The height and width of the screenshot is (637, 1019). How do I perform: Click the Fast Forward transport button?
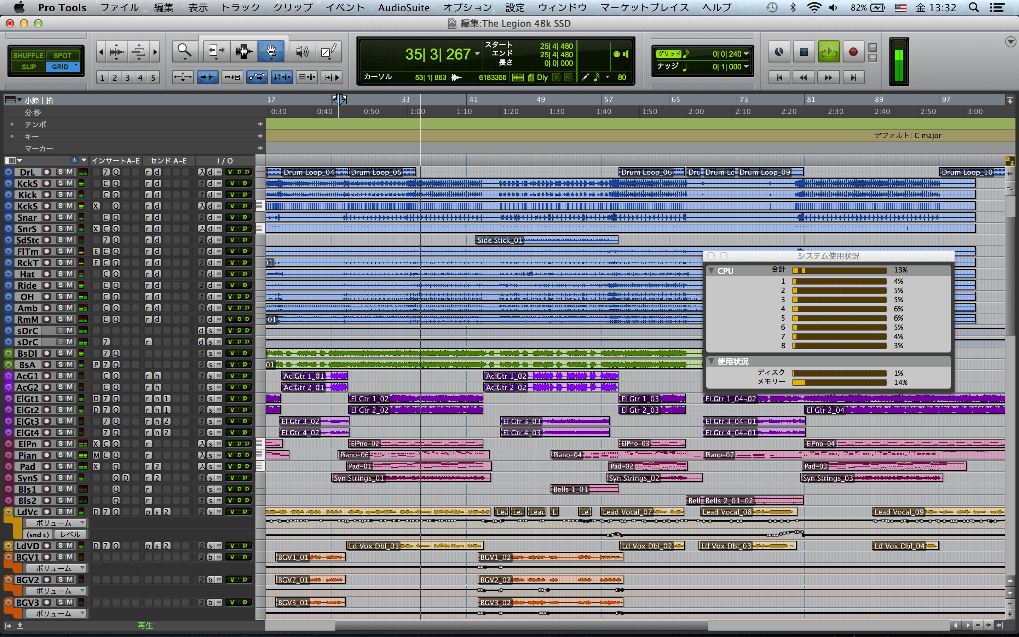click(828, 78)
